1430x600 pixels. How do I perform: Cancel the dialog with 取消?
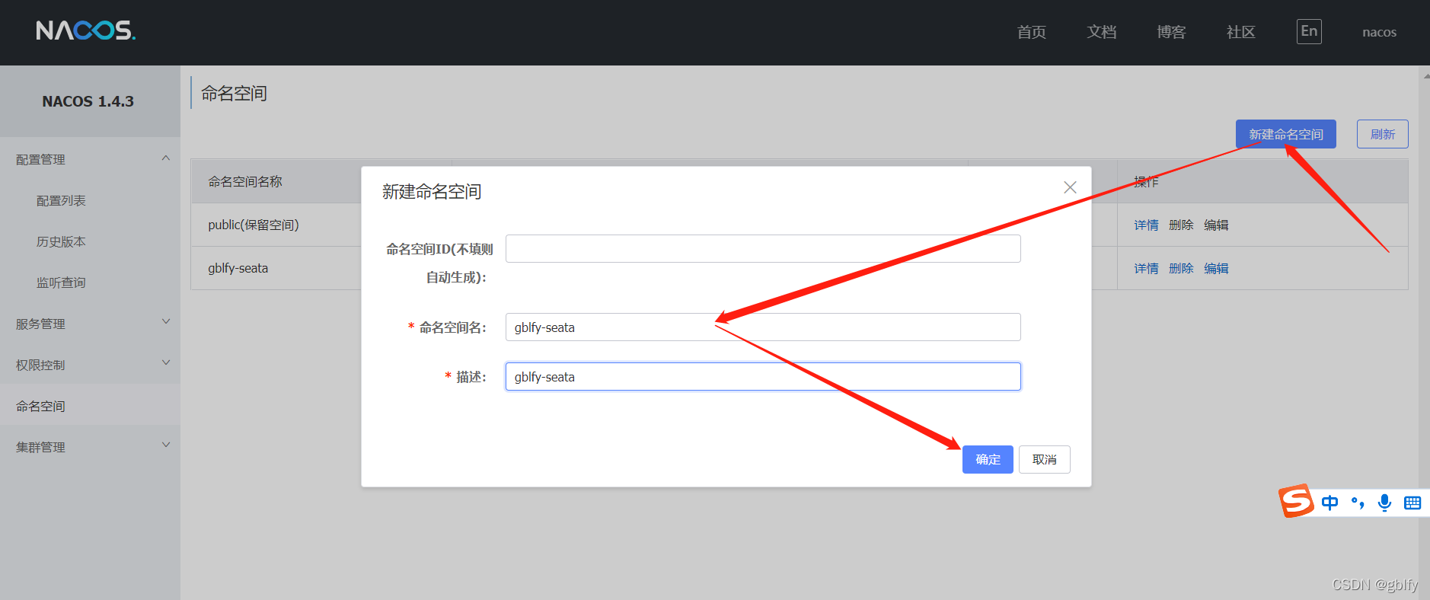1044,459
